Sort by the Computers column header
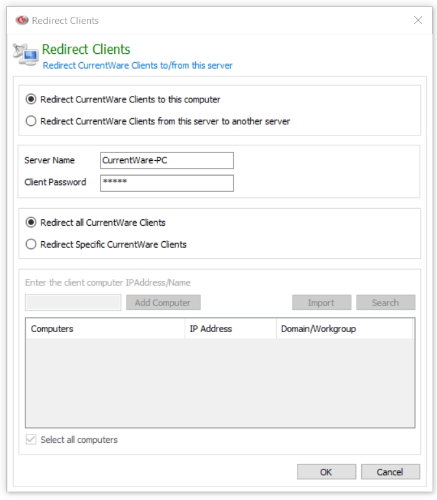The image size is (437, 500). [105, 329]
